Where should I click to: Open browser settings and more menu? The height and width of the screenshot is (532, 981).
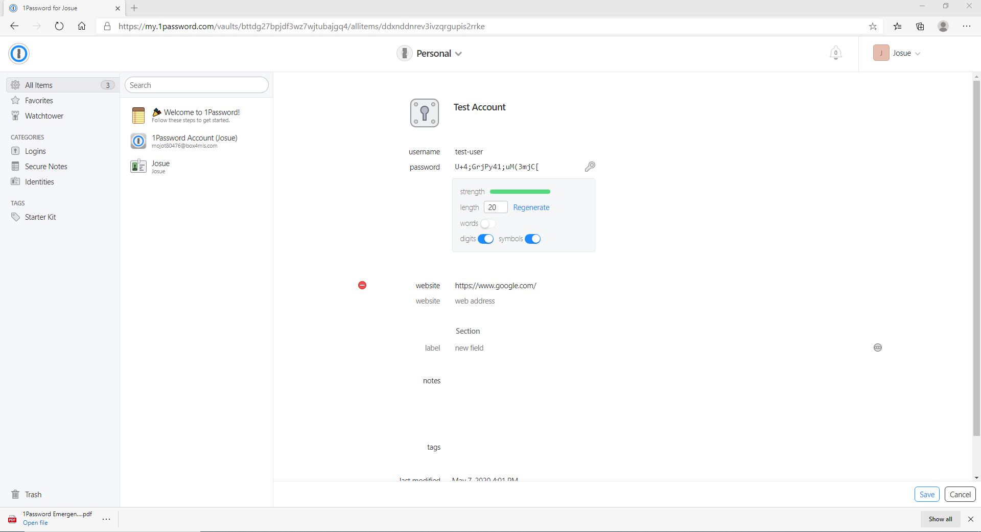(x=967, y=26)
